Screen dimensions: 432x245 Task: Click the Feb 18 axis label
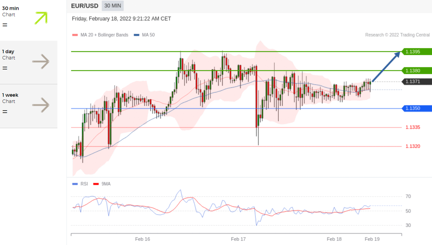click(x=334, y=239)
